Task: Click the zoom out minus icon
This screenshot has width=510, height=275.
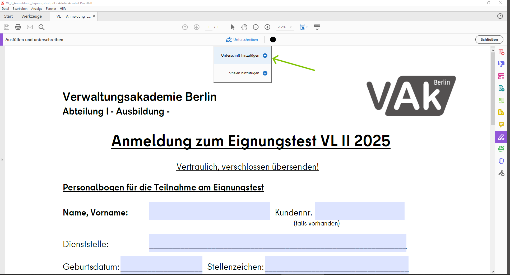Action: [256, 27]
